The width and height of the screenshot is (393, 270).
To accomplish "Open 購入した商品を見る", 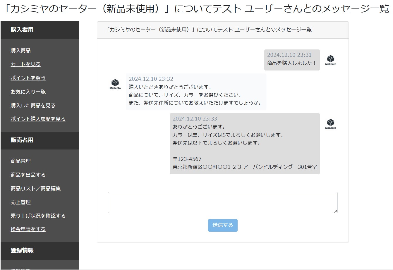I will point(33,106).
